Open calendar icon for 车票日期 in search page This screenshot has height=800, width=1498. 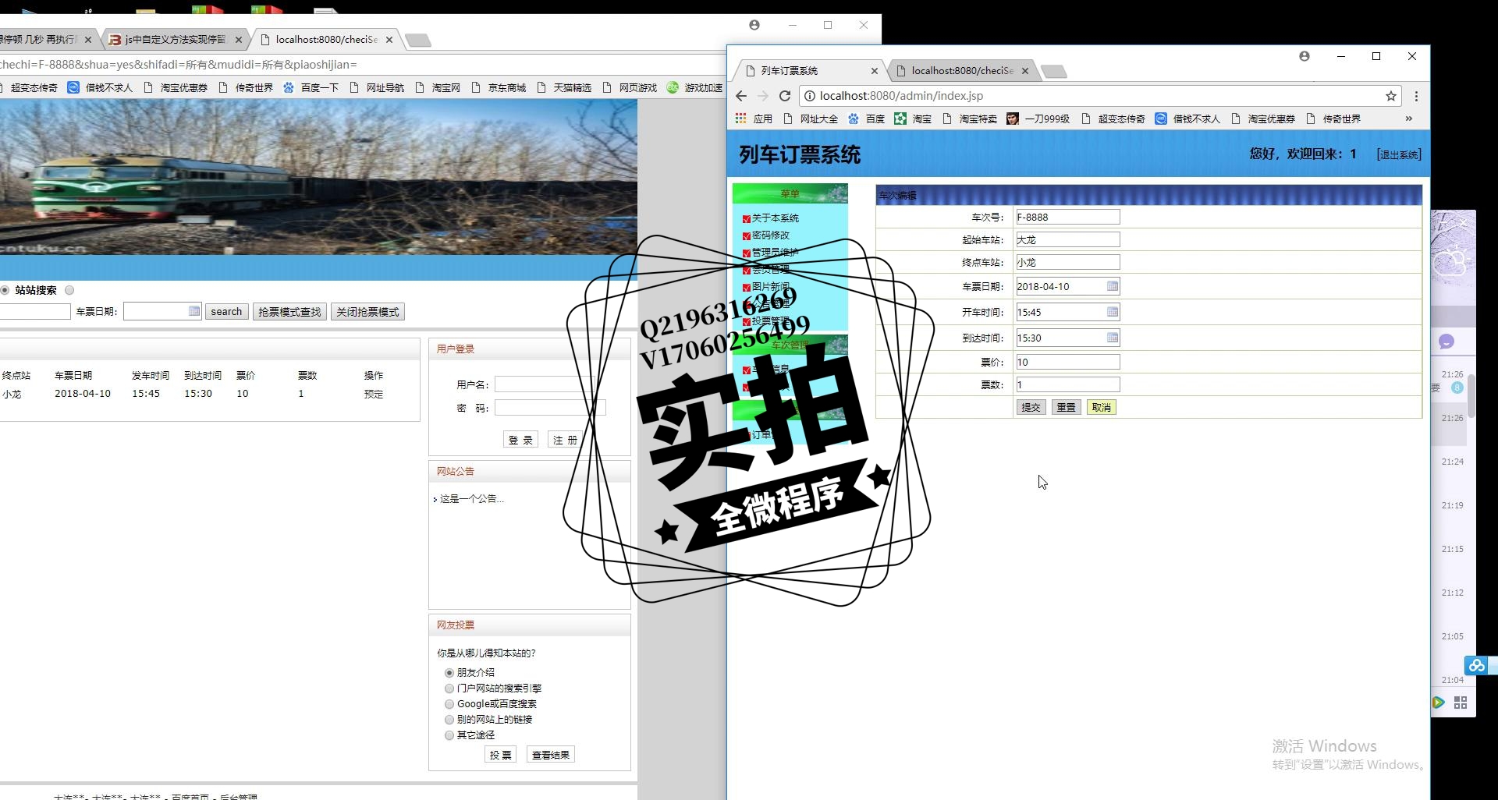(194, 311)
